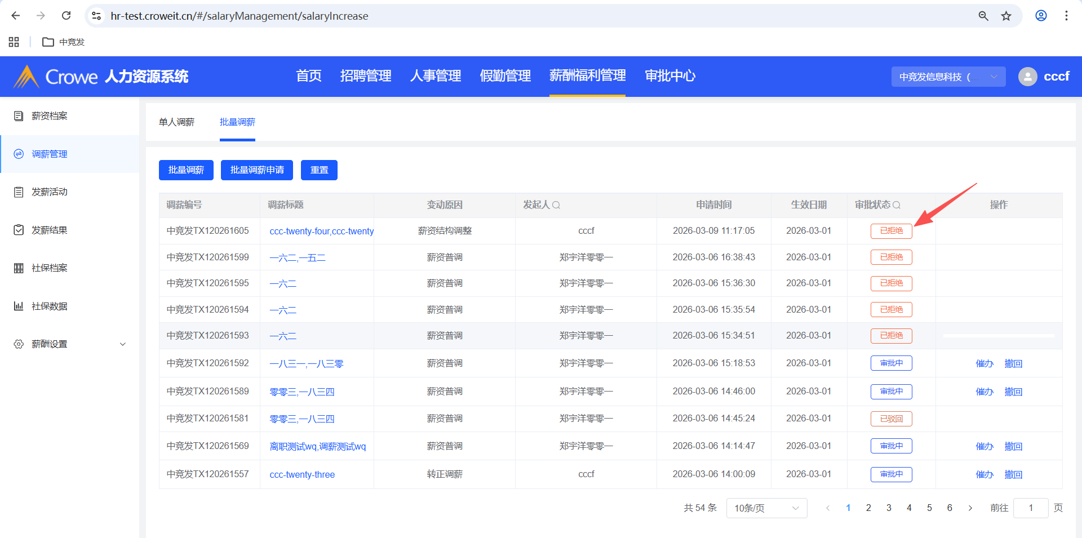
Task: Open 薪资档案 via its sidebar icon
Action: tap(19, 116)
